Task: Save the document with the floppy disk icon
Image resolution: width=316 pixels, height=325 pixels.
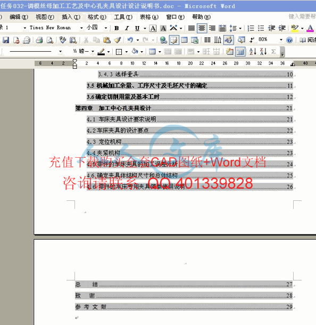Action: (6, 40)
